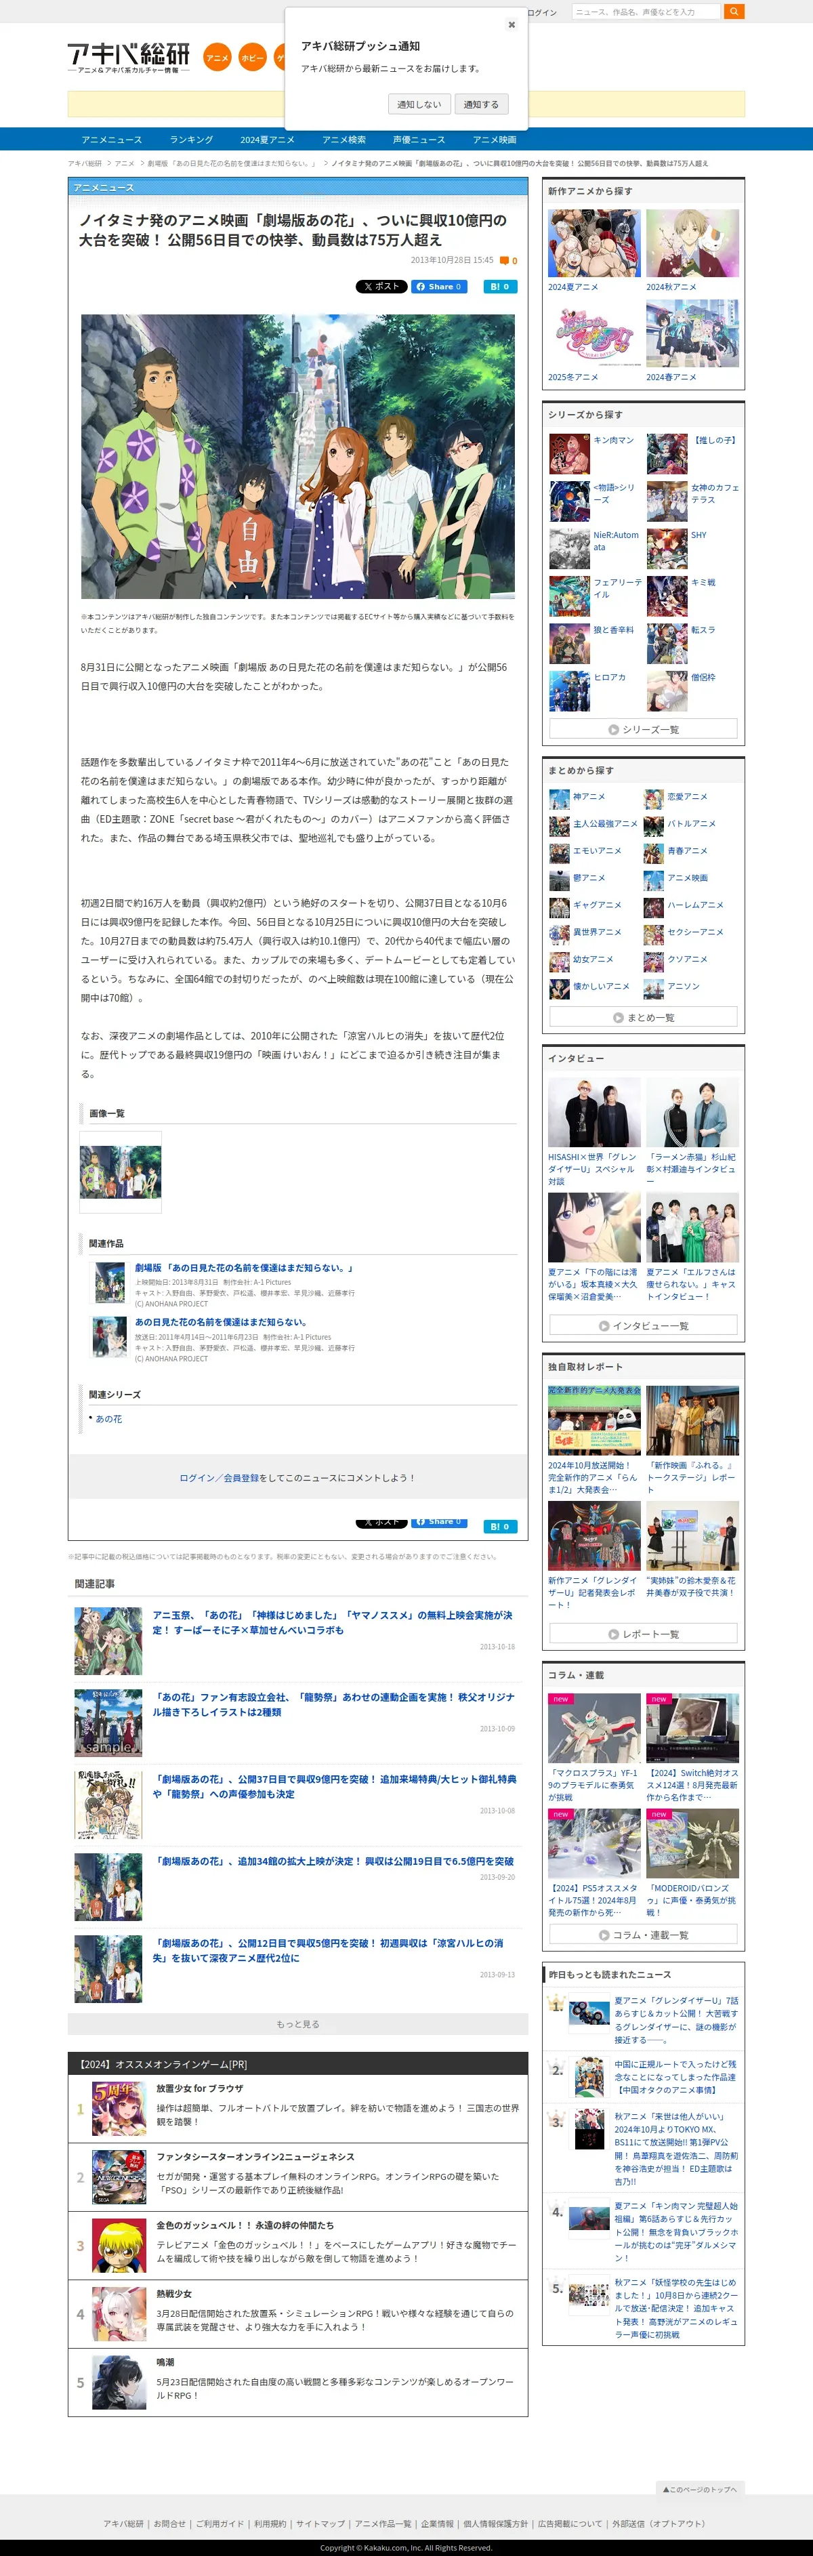Open 声優ニュース navigation tab
The height and width of the screenshot is (2556, 813).
pyautogui.click(x=419, y=140)
